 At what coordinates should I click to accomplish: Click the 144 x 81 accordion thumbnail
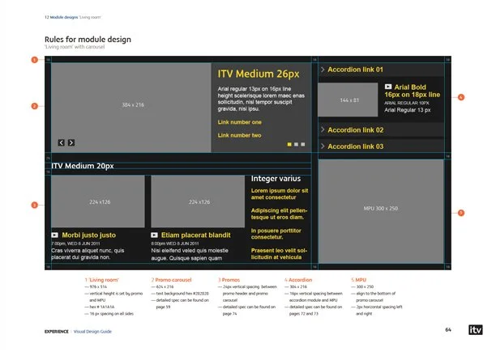[x=348, y=100]
